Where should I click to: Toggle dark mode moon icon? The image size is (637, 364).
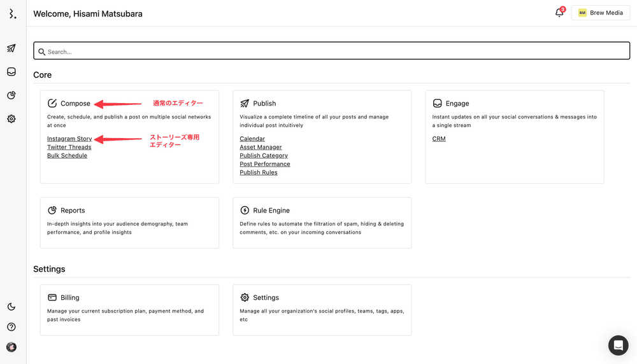tap(11, 307)
